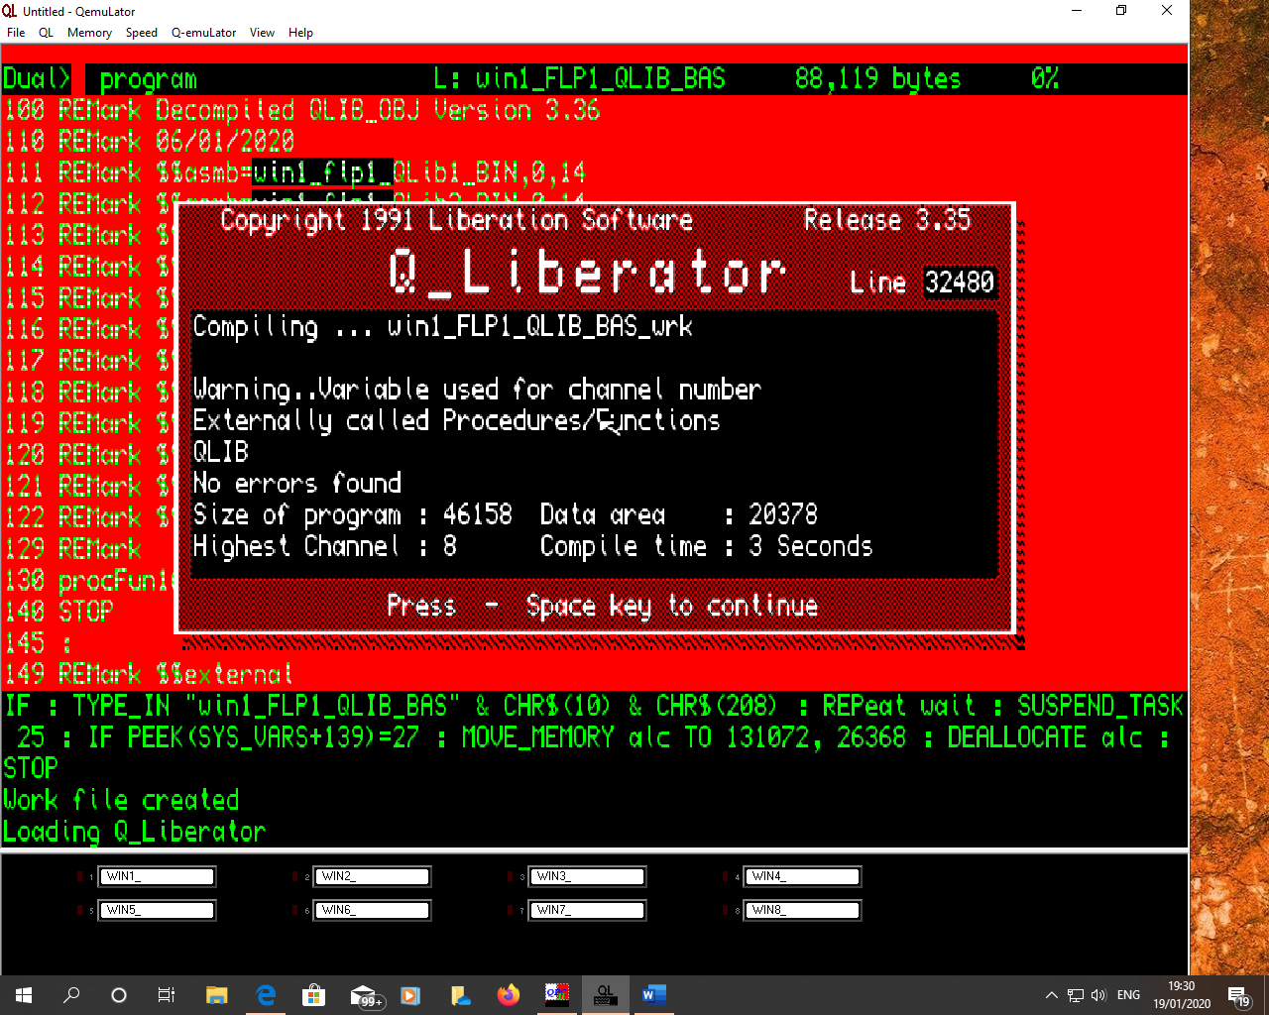The width and height of the screenshot is (1269, 1015).
Task: Open the Speed menu
Action: point(142,33)
